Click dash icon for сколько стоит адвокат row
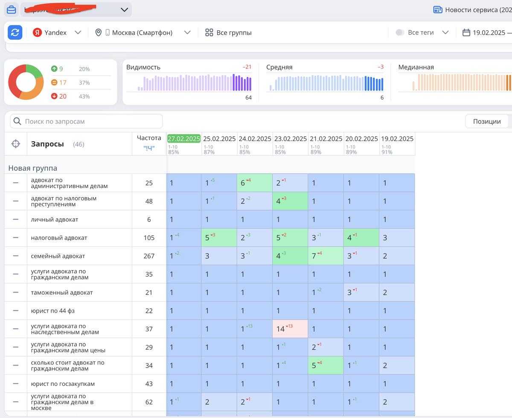Viewport: 512px width, 418px height. (x=16, y=365)
